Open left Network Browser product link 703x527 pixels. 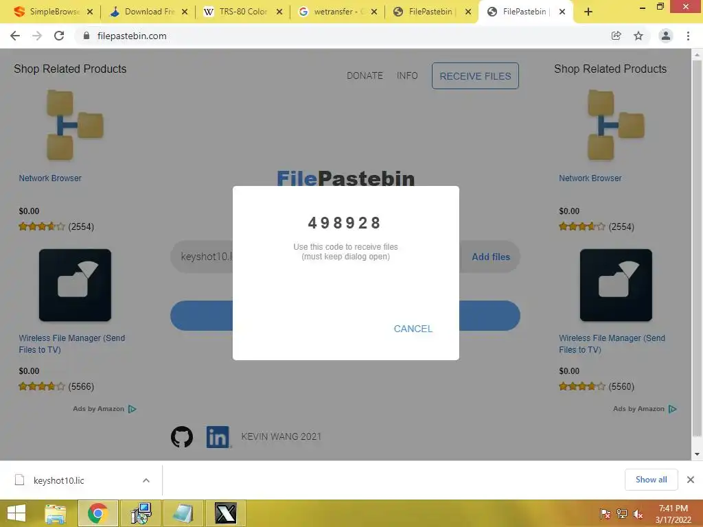(x=50, y=178)
